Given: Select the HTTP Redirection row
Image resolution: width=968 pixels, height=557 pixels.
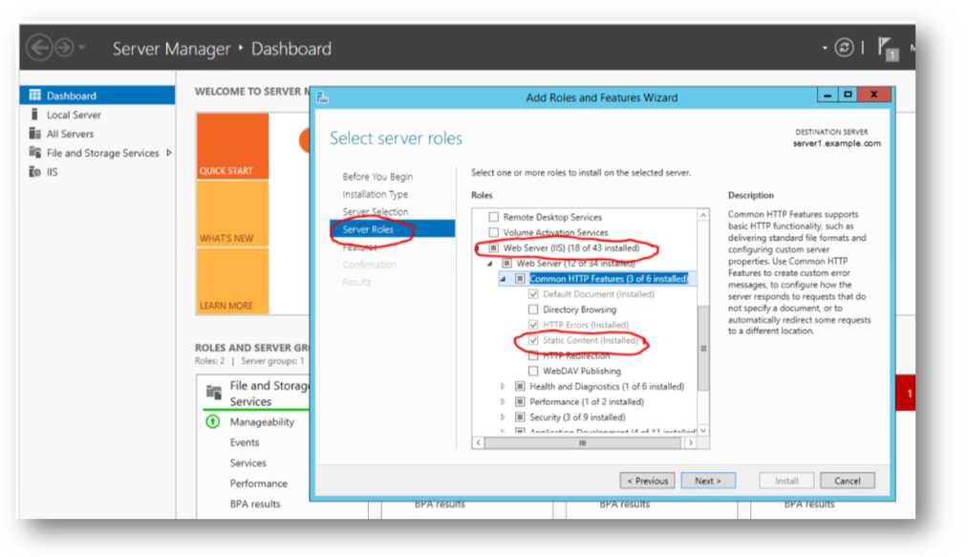Looking at the screenshot, I should pyautogui.click(x=576, y=355).
